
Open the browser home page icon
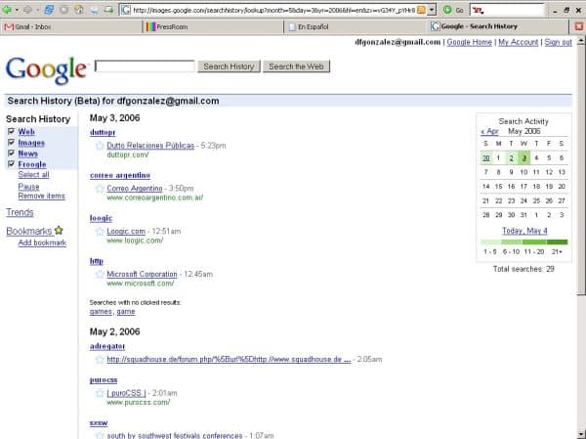click(79, 10)
